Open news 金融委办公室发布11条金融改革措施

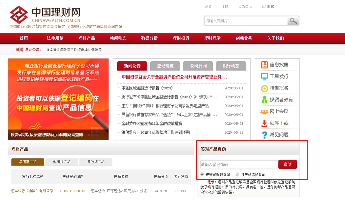pyautogui.click(x=152, y=124)
